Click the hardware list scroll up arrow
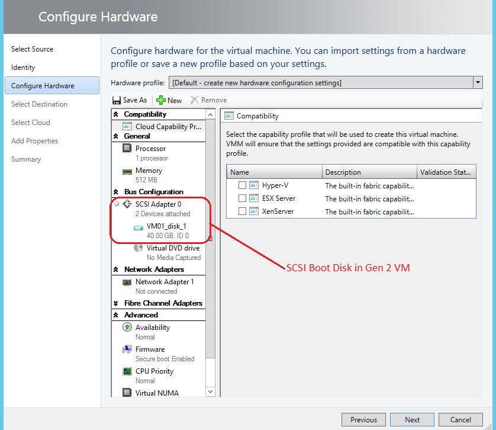The image size is (496, 430). pyautogui.click(x=210, y=115)
